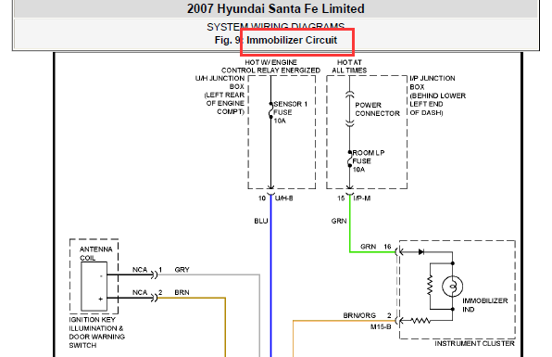Screen dimensions: 552x357
Task: Click the 'I/P-M' connector label
Action: pos(362,198)
